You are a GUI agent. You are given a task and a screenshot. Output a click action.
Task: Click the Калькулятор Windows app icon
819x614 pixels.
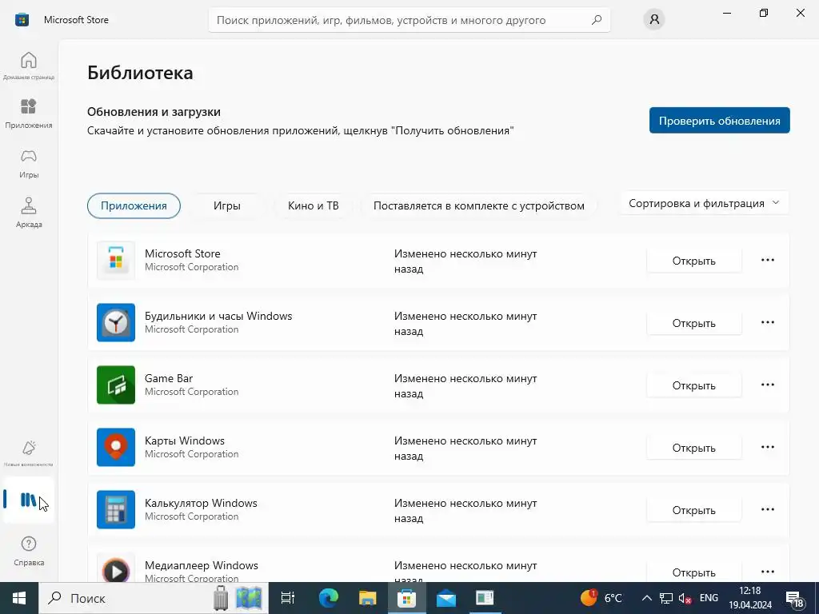point(116,509)
